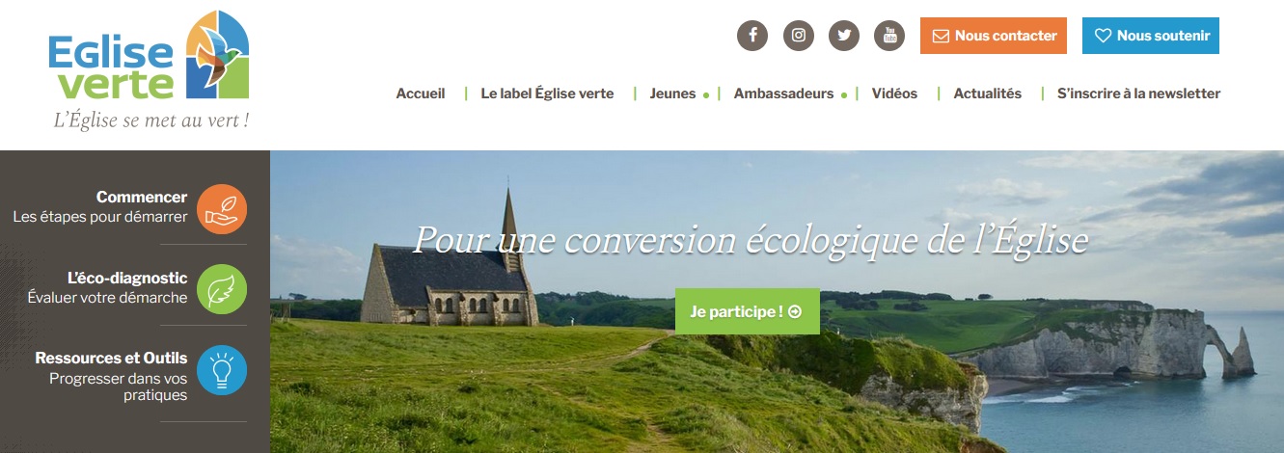Click the Je participe ! button
Image resolution: width=1284 pixels, height=453 pixels.
[x=748, y=311]
